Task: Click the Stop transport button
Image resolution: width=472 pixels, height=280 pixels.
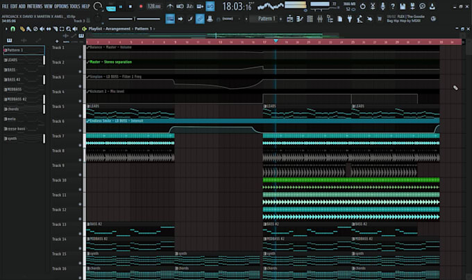Action: [130, 6]
